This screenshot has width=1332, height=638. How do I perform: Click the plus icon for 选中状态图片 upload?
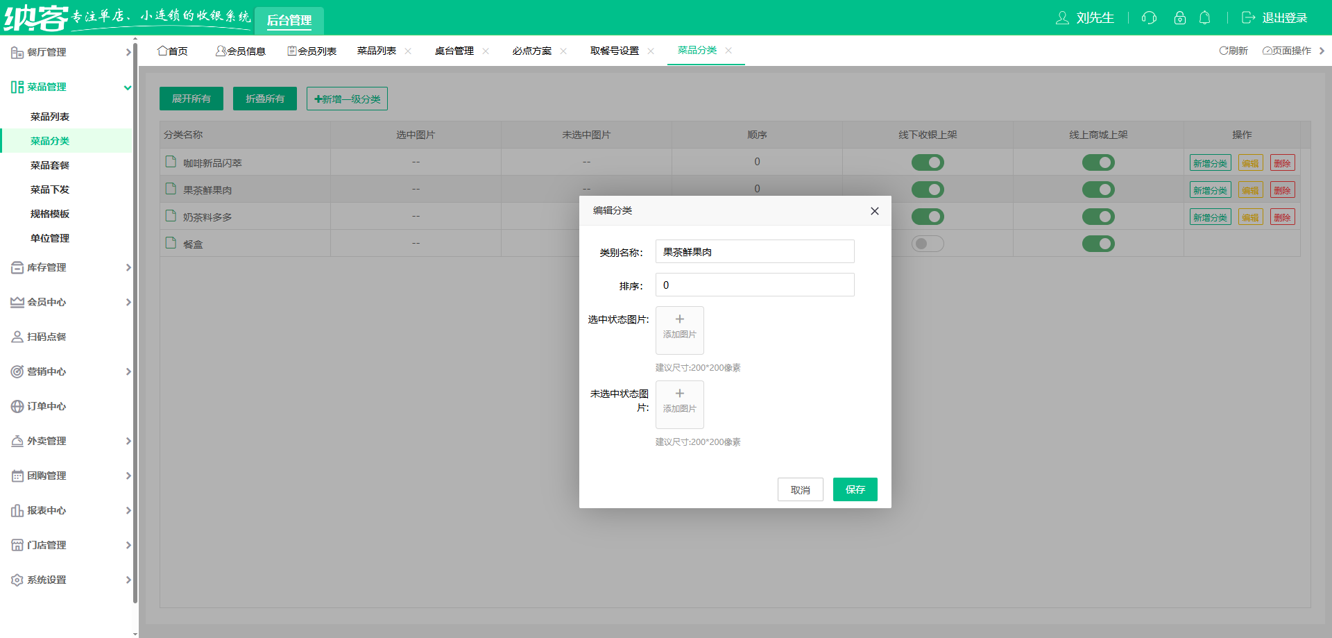(x=680, y=319)
